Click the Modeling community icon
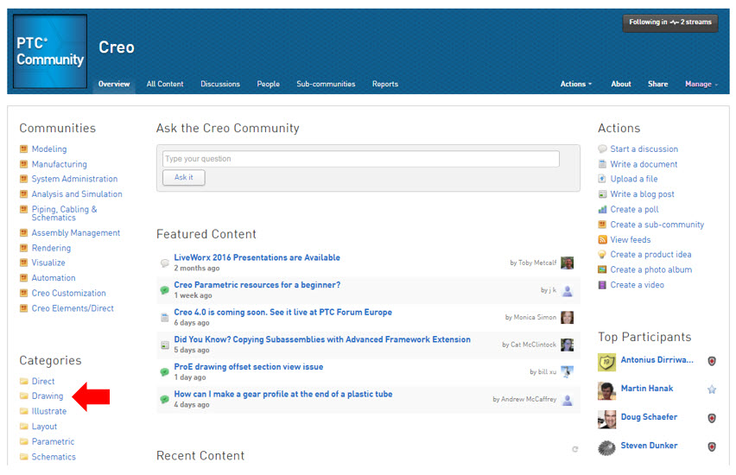Viewport: 736px width, 475px height. click(23, 149)
